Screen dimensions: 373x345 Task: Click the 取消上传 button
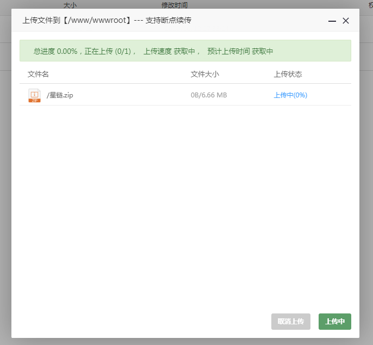[x=291, y=322]
